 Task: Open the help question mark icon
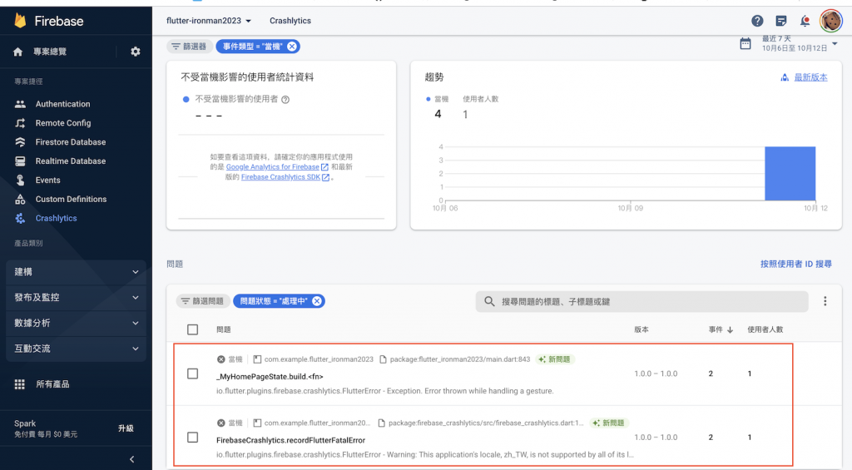coord(757,21)
